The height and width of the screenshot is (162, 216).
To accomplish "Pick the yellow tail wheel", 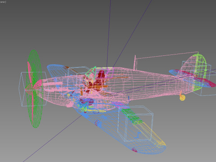I will tap(182, 98).
